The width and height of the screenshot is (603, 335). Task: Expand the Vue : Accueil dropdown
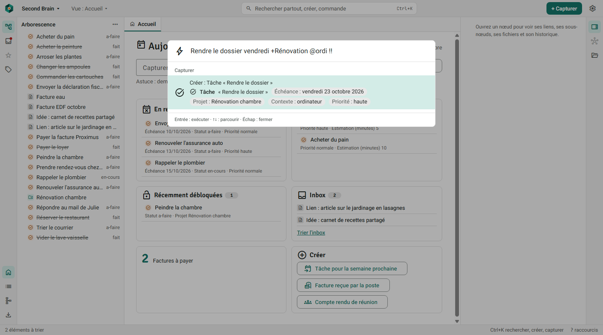coord(90,8)
